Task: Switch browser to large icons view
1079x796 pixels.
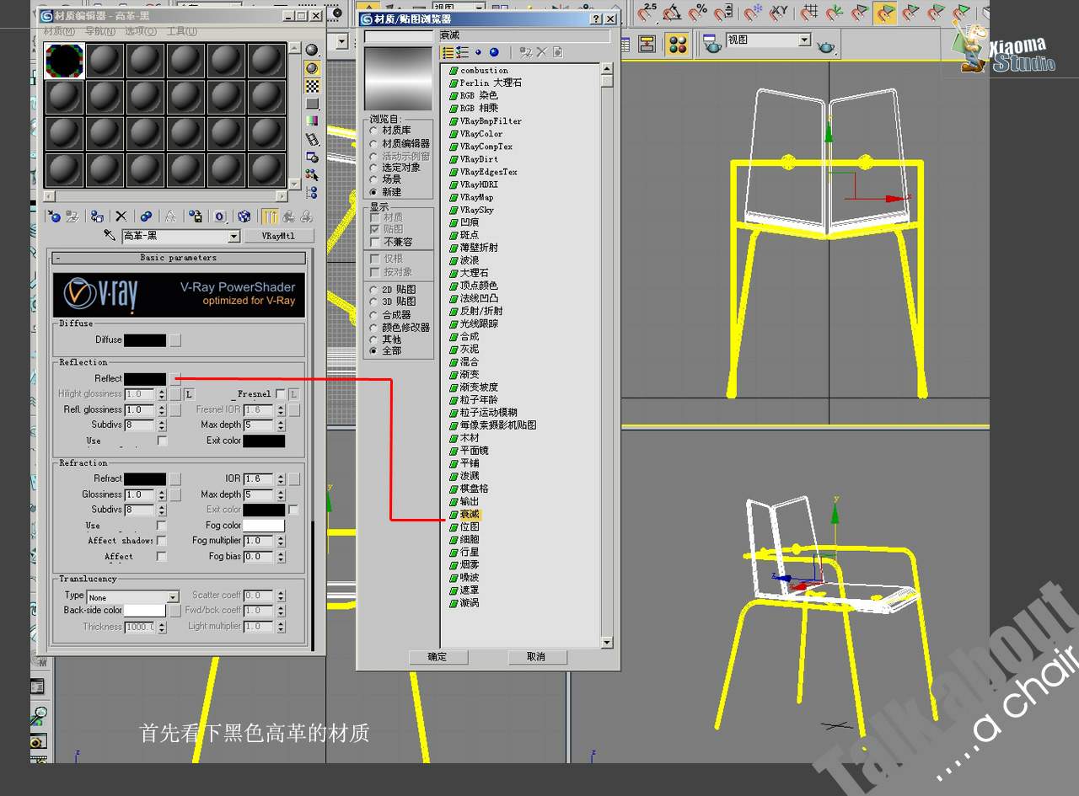Action: click(494, 52)
